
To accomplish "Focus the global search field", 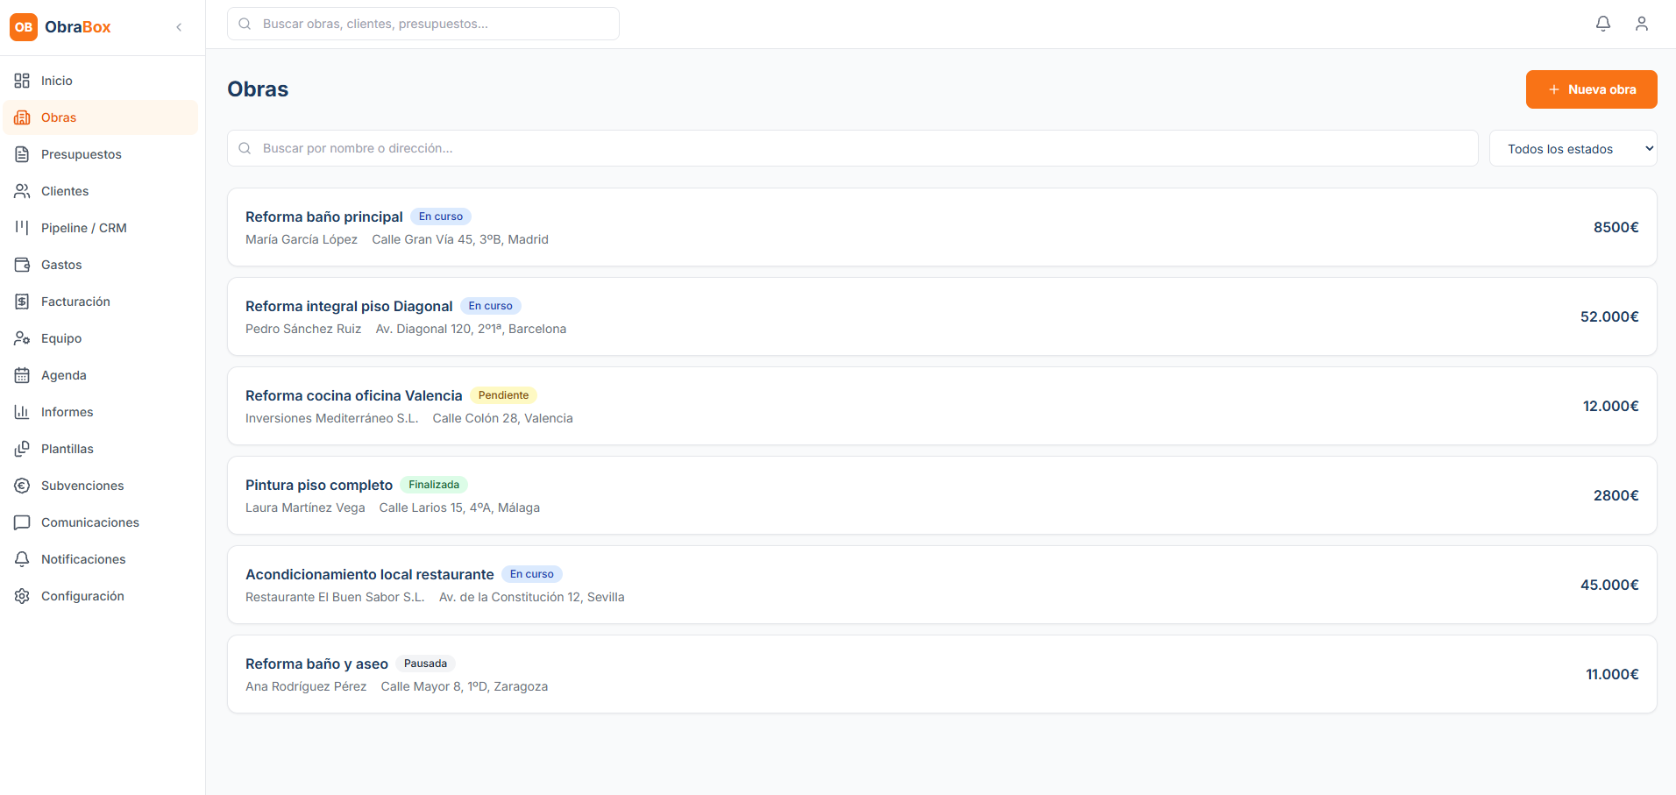I will coord(423,24).
